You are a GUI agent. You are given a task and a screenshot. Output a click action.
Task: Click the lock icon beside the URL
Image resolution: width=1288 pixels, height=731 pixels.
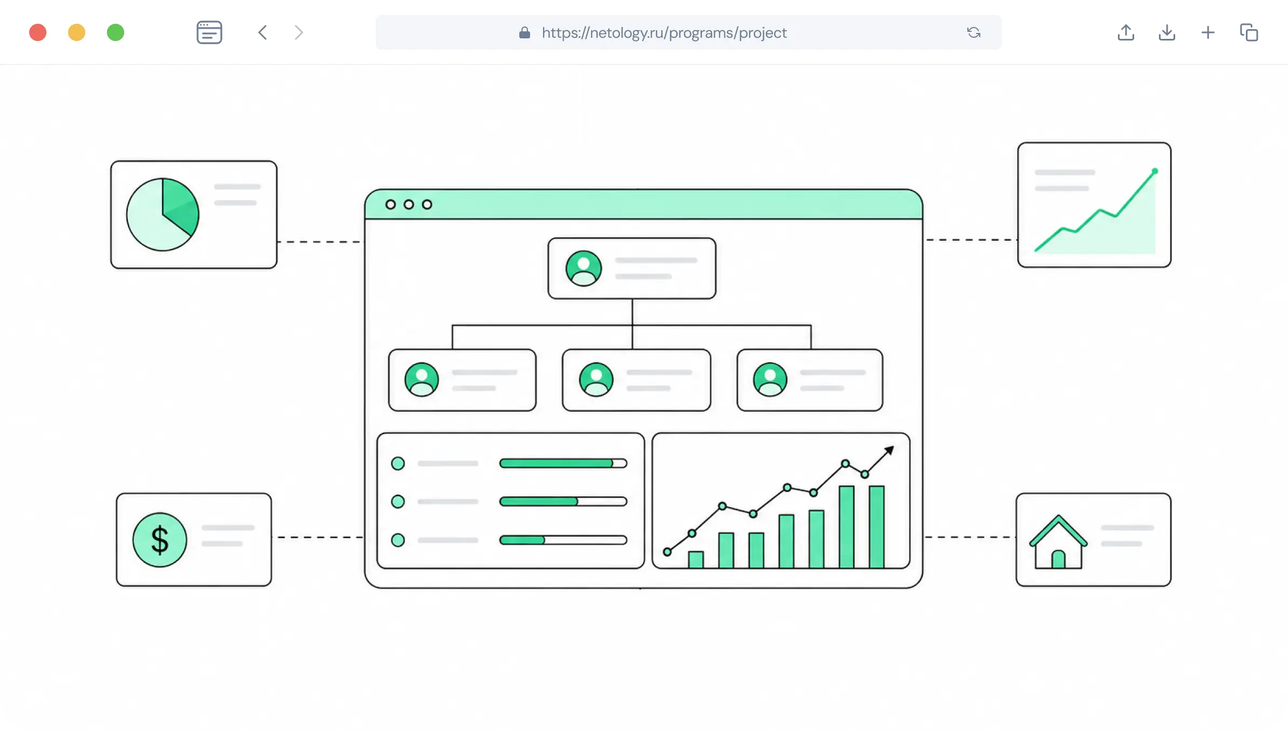click(524, 33)
